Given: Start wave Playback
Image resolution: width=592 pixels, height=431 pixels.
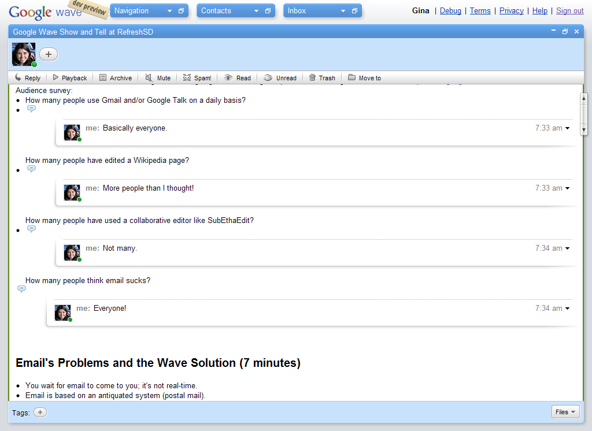Looking at the screenshot, I should (x=70, y=78).
